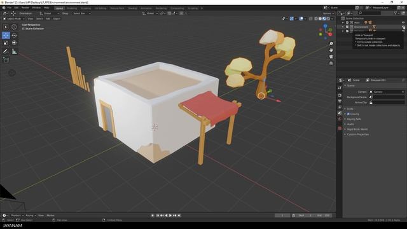Switch to material preview shading
This screenshot has width=407, height=229.
pyautogui.click(x=324, y=18)
